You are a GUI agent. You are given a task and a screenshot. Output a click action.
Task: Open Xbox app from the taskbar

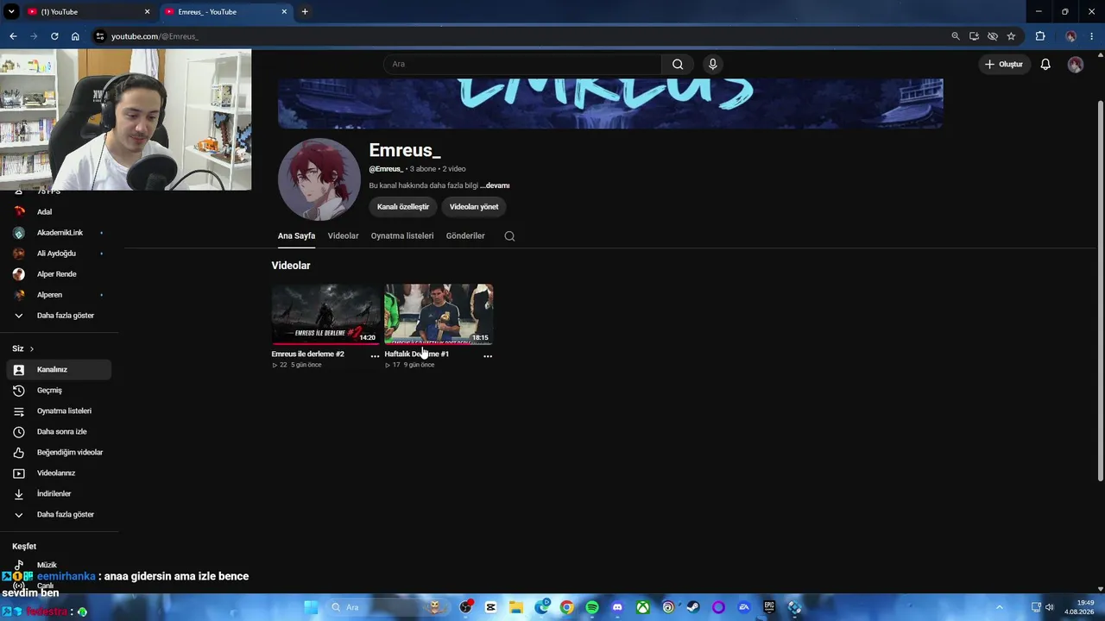643,607
